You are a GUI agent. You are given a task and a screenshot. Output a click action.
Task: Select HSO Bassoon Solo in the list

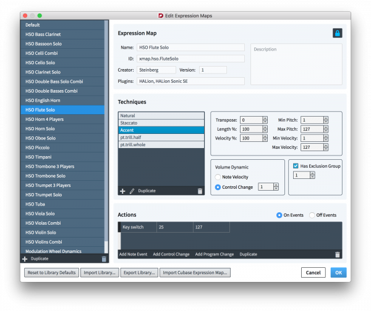click(62, 44)
